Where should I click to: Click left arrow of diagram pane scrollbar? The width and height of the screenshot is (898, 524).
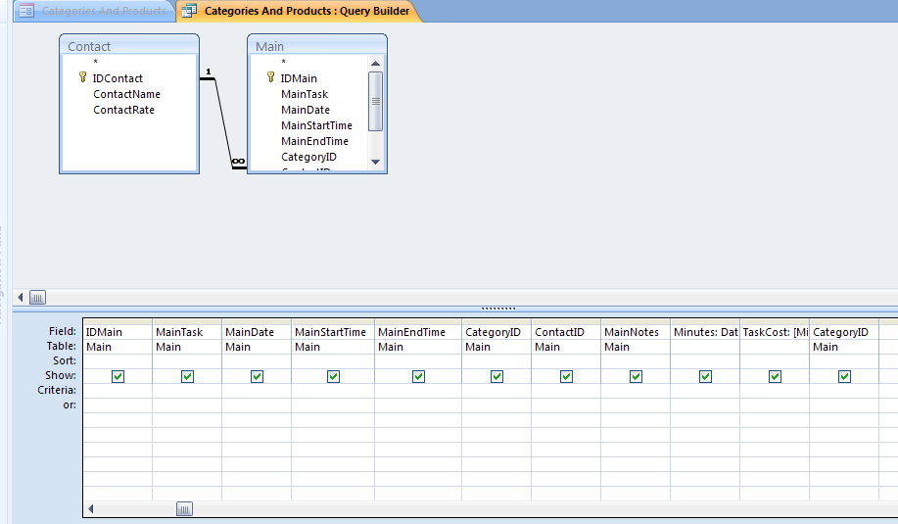point(21,297)
